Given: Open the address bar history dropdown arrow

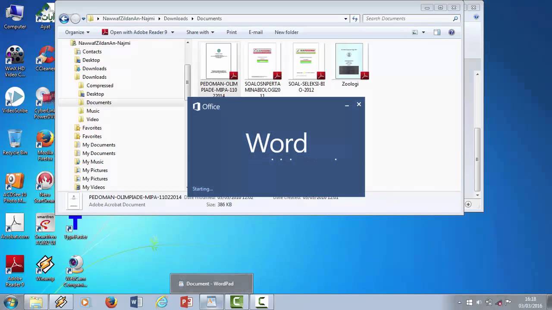Looking at the screenshot, I should (345, 19).
